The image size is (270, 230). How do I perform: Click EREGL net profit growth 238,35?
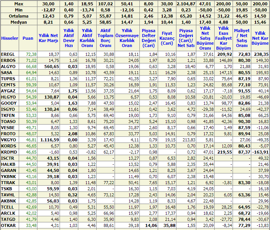click(261, 54)
